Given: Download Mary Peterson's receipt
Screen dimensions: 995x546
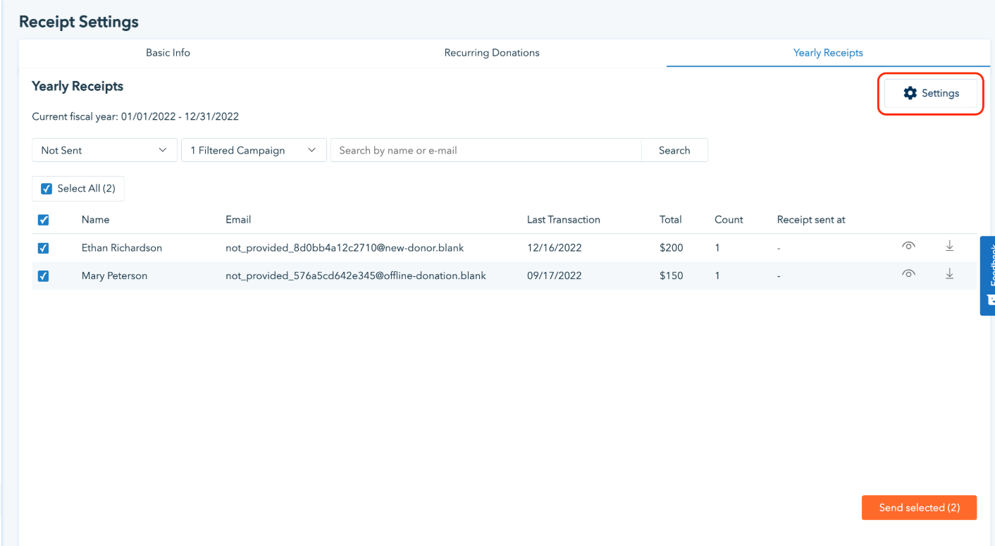Looking at the screenshot, I should click(949, 274).
